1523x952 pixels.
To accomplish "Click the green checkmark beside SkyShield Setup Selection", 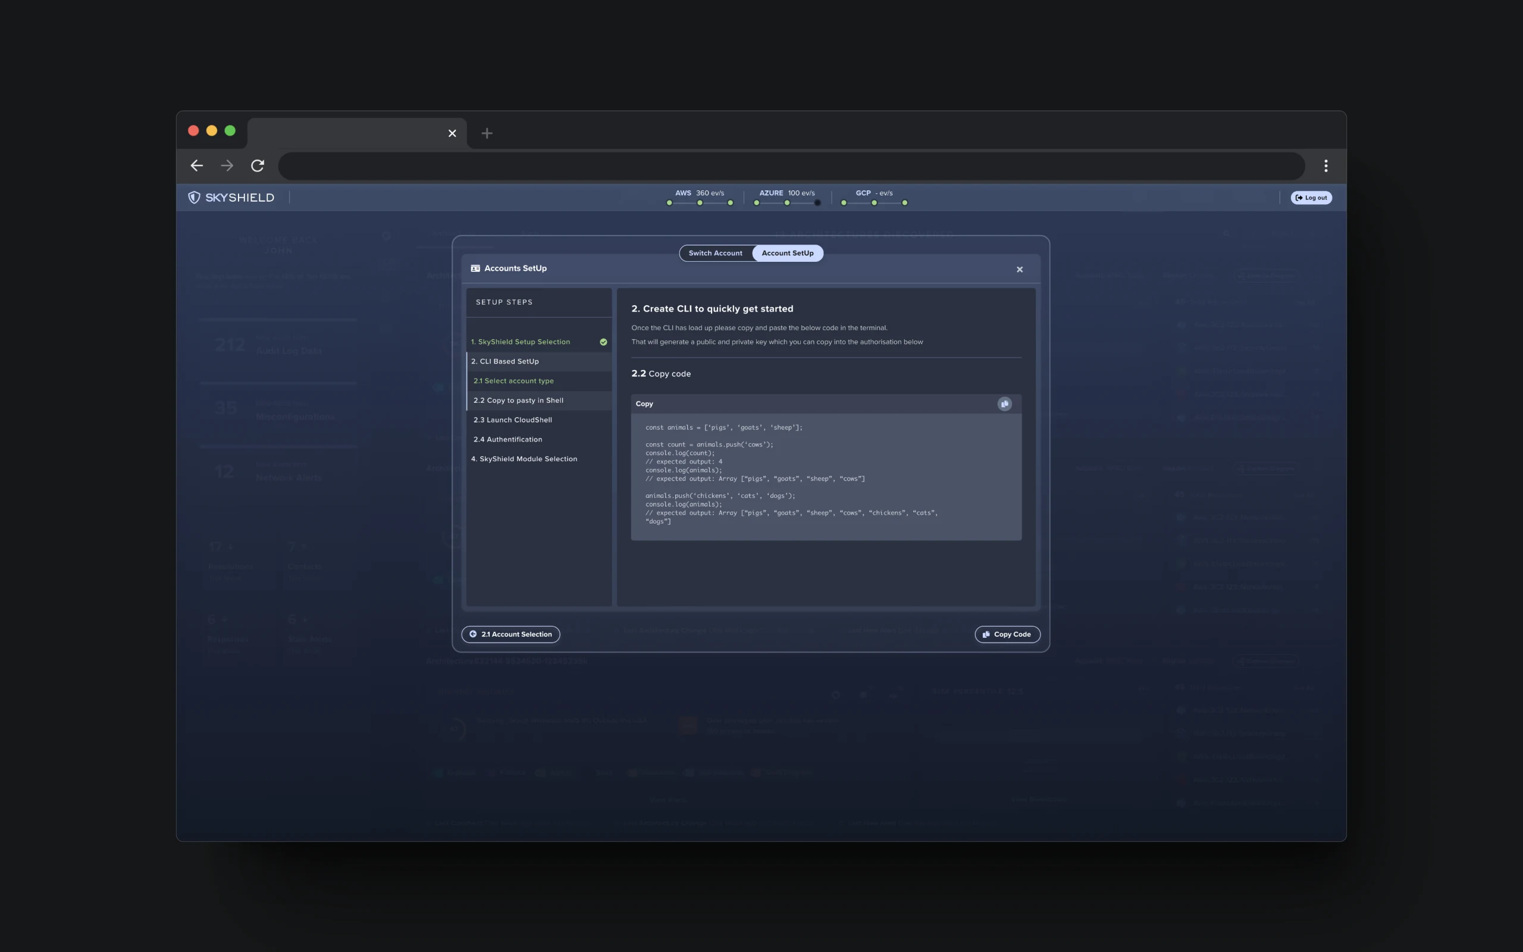I will 603,342.
